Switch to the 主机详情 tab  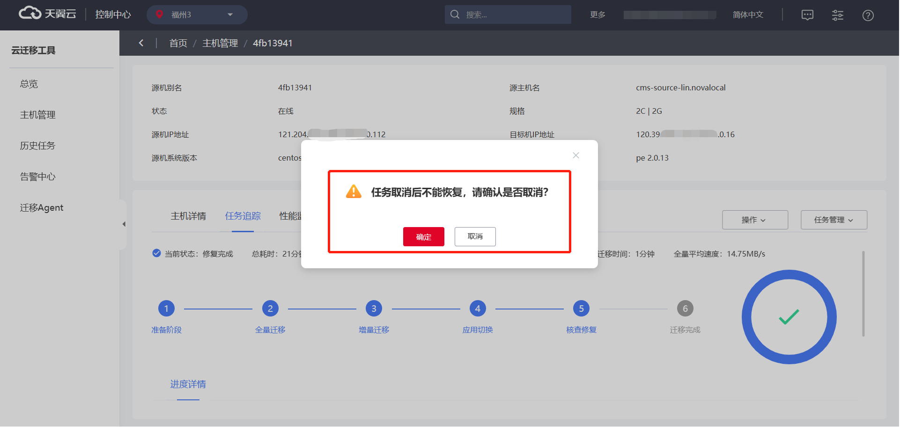188,216
